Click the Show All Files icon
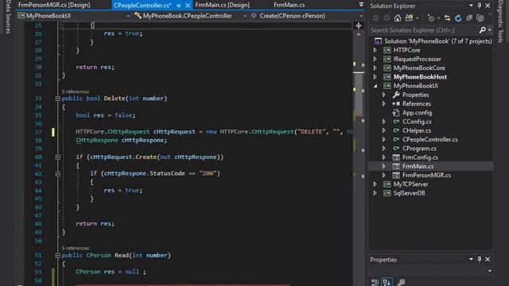This screenshot has height=286, width=509. click(480, 18)
